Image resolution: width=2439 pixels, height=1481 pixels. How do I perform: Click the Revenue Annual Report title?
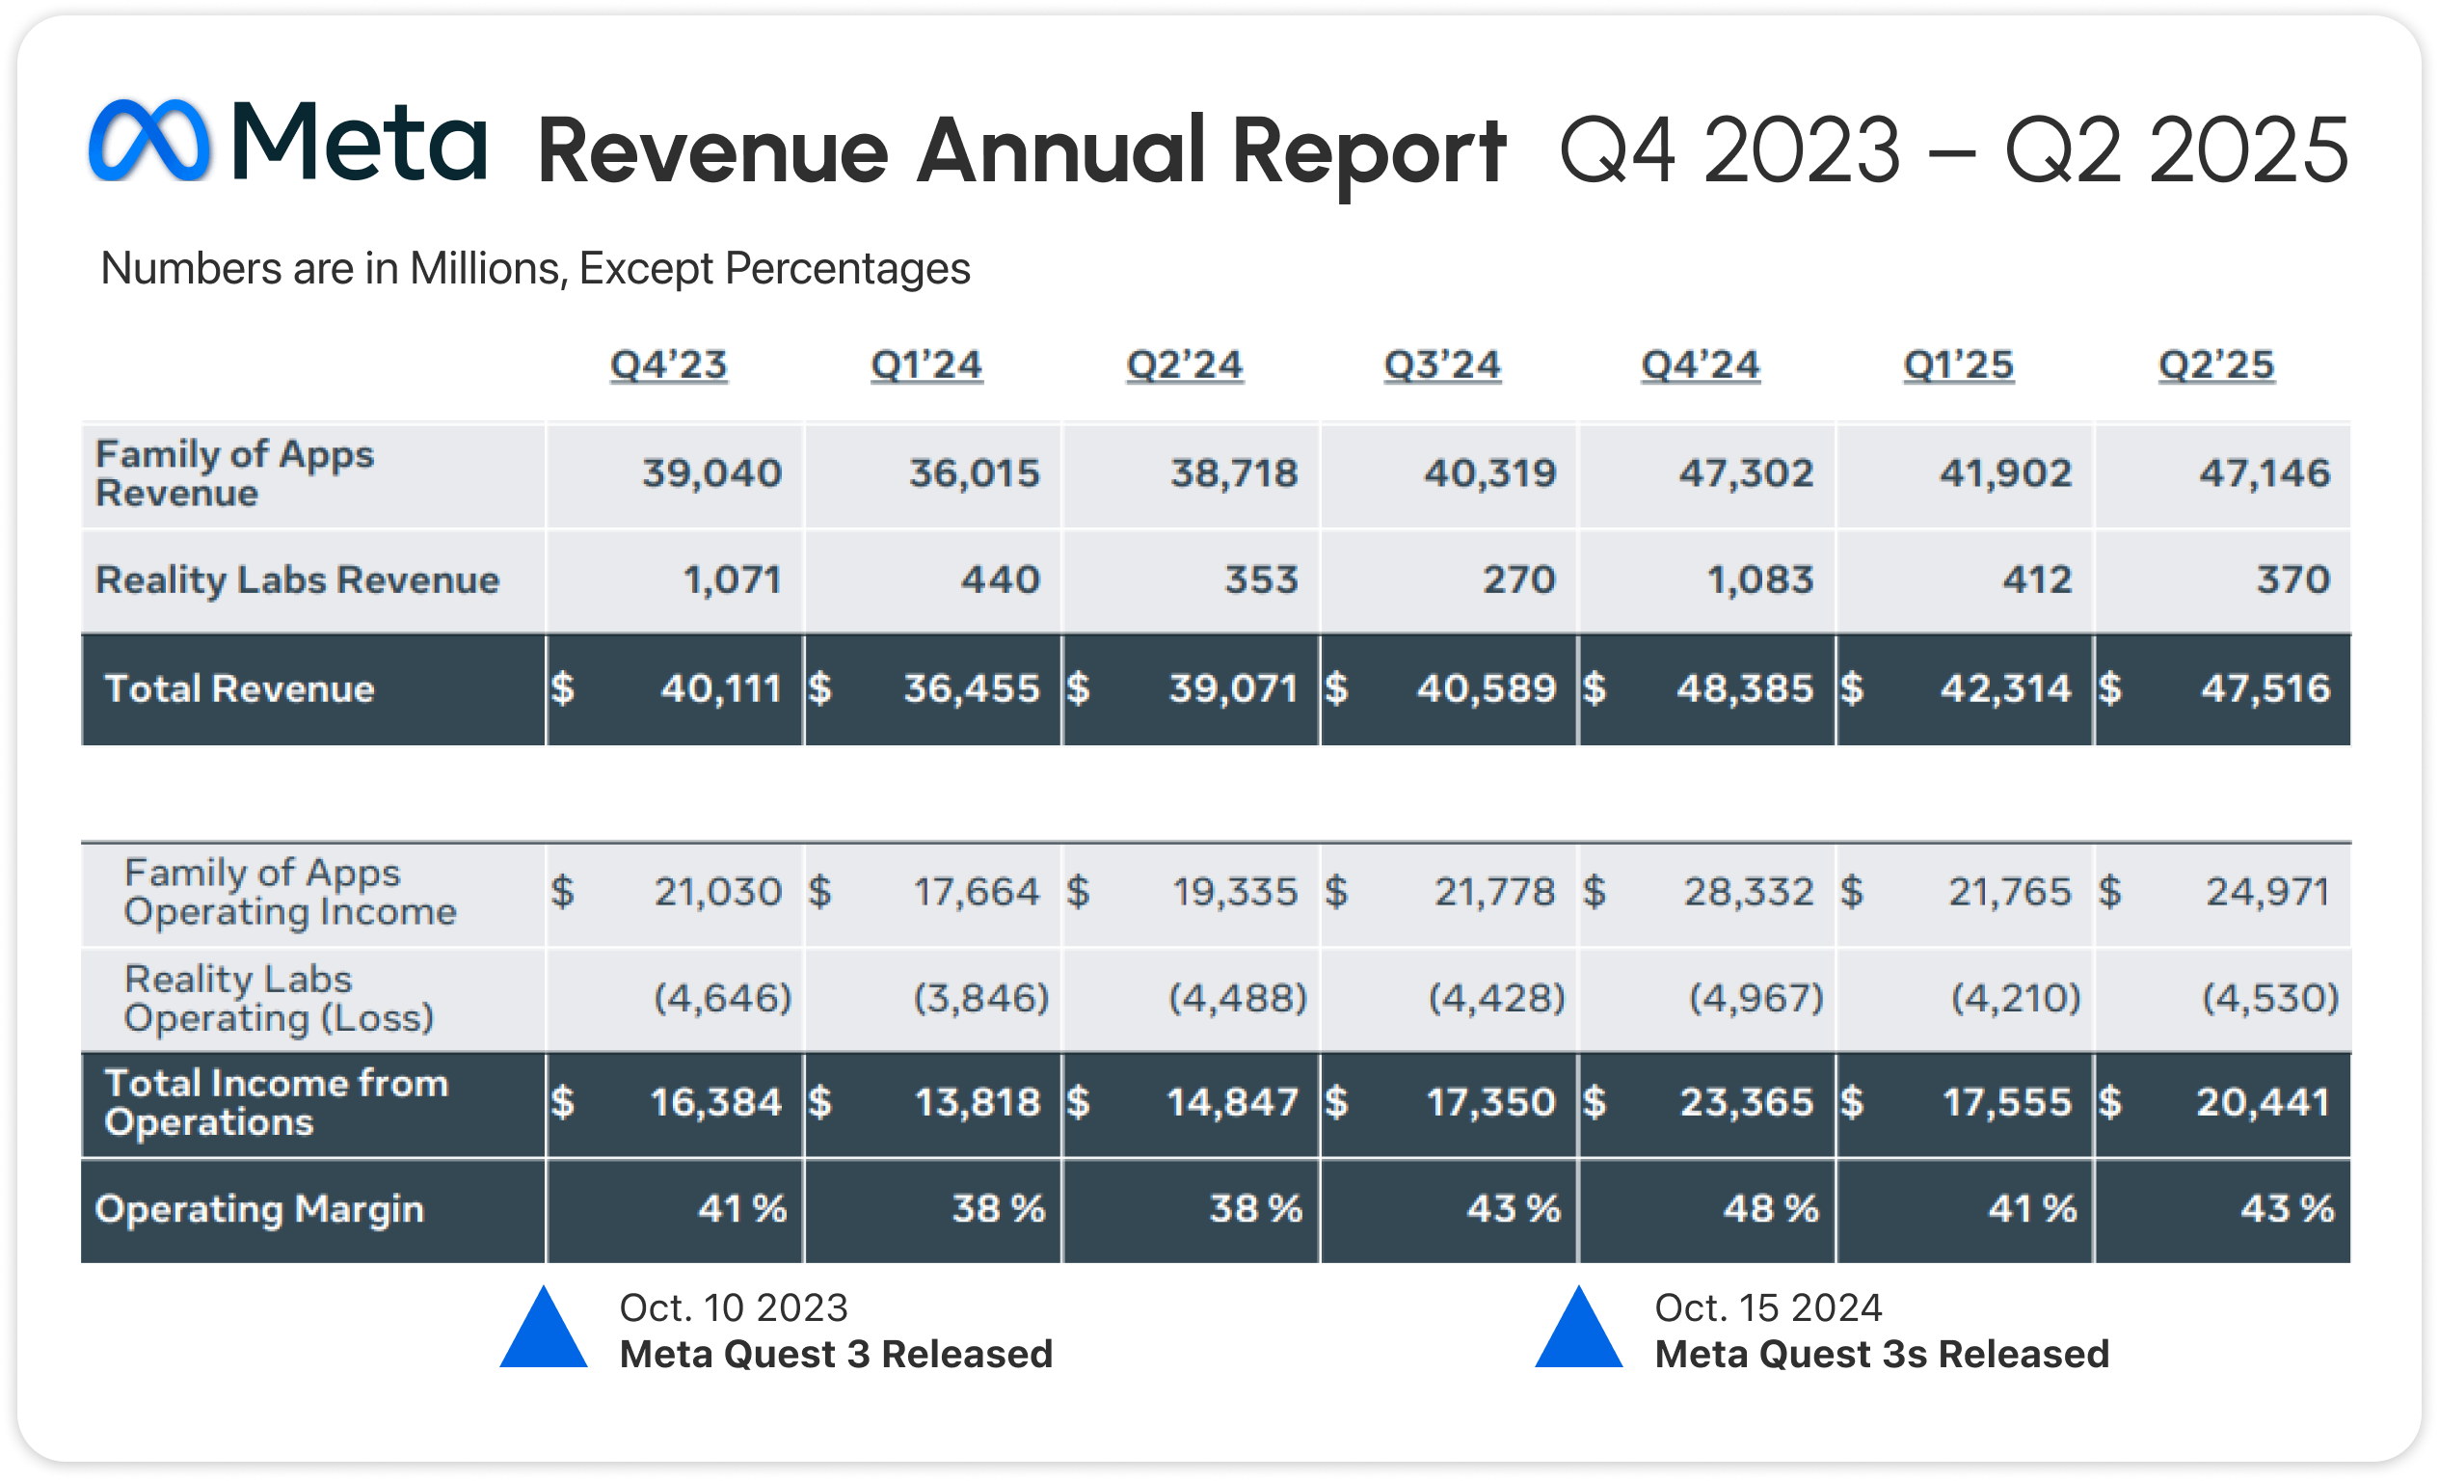(x=1020, y=150)
